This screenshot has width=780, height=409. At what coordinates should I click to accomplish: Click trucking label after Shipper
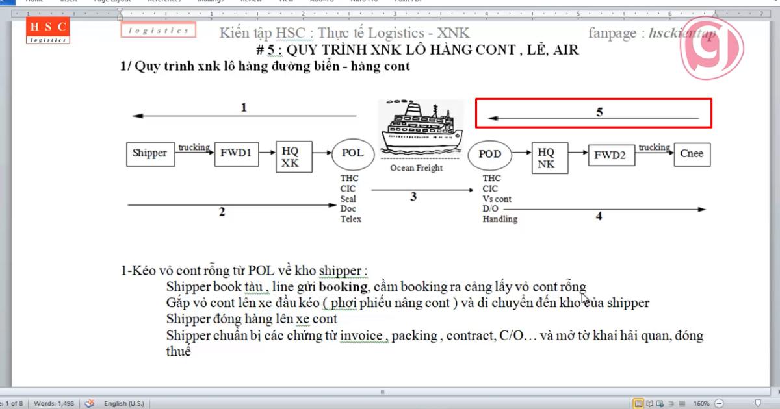[x=194, y=147]
